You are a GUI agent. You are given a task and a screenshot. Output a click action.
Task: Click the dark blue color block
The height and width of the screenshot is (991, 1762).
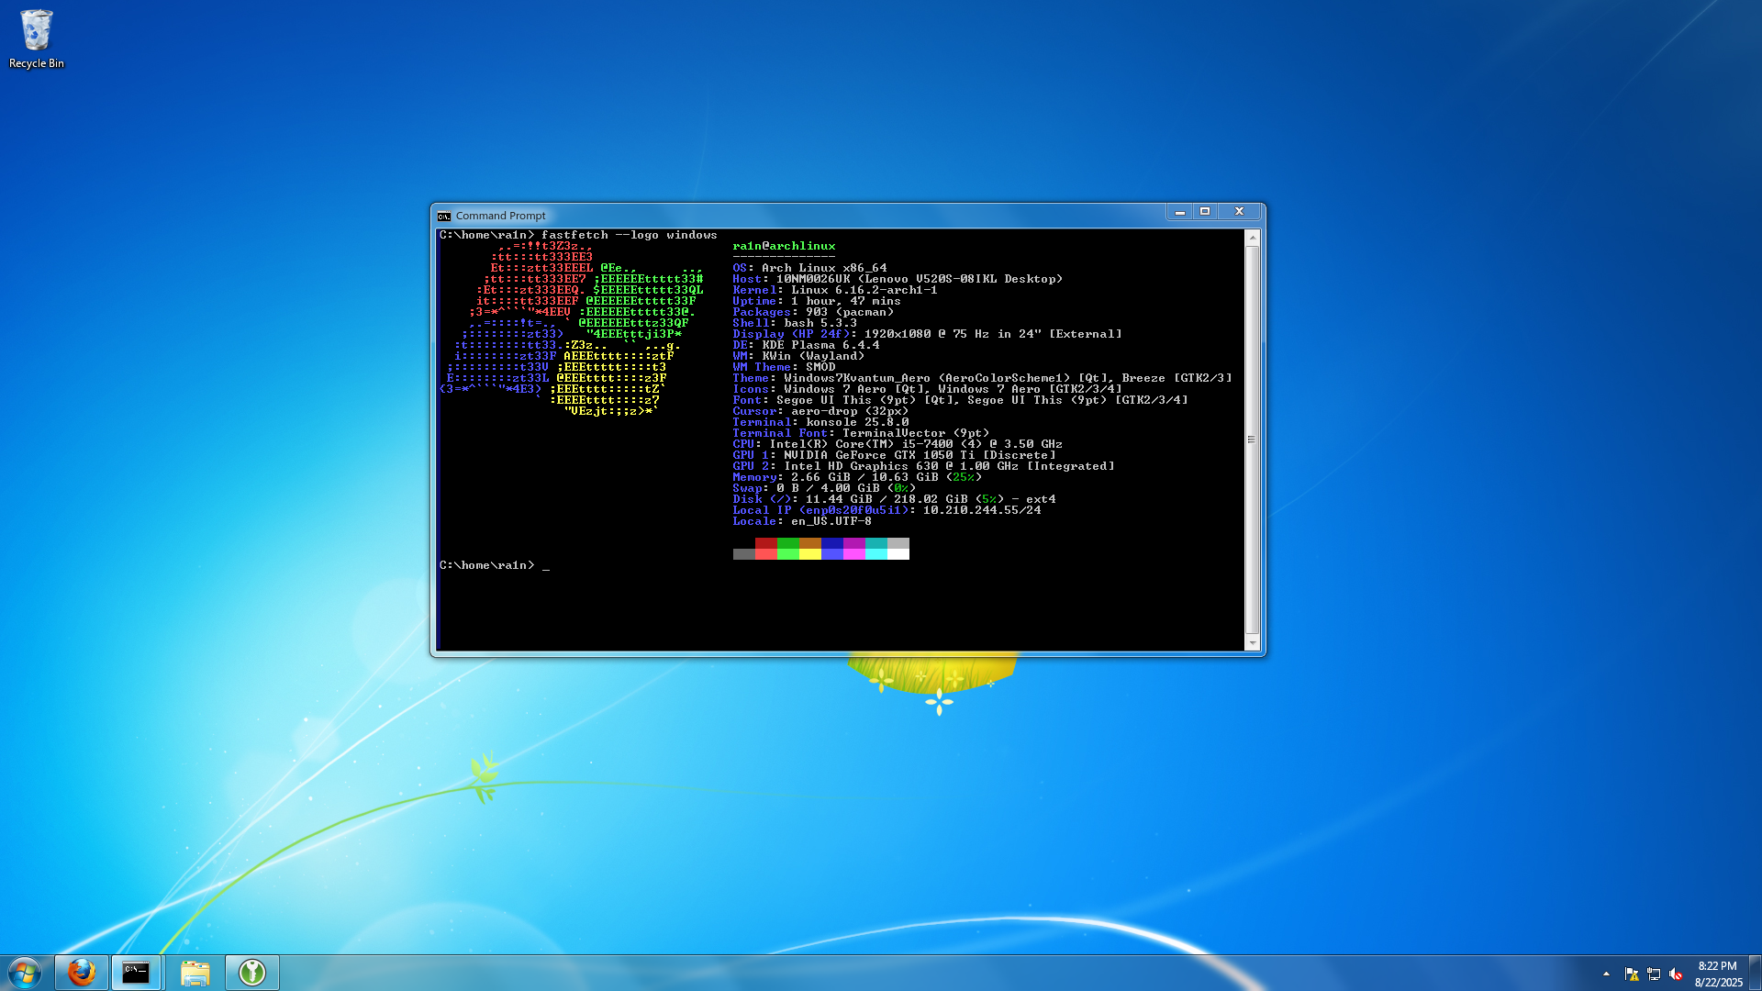pyautogui.click(x=832, y=543)
